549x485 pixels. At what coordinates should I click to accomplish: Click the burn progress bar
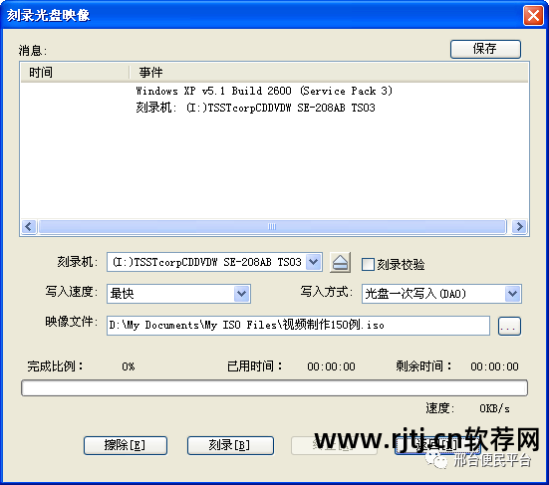click(274, 388)
